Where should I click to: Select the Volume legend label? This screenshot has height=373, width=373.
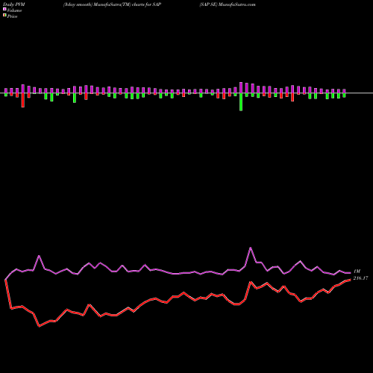14,10
